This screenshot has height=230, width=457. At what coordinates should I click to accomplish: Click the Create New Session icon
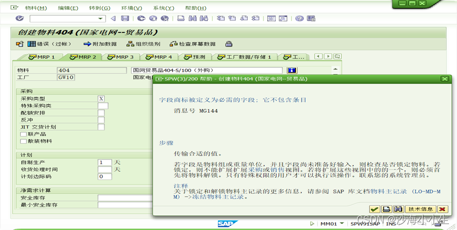coord(272,19)
